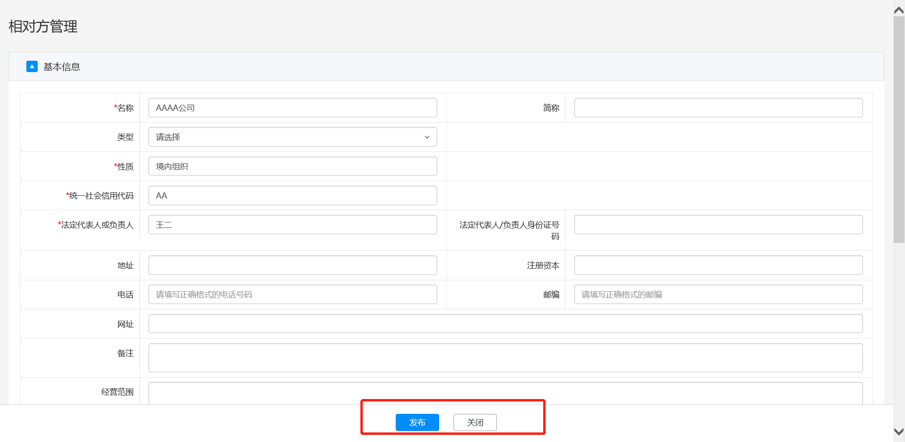Screen dimensions: 905x442
Task: Focus the 简称 input field
Action: point(718,108)
